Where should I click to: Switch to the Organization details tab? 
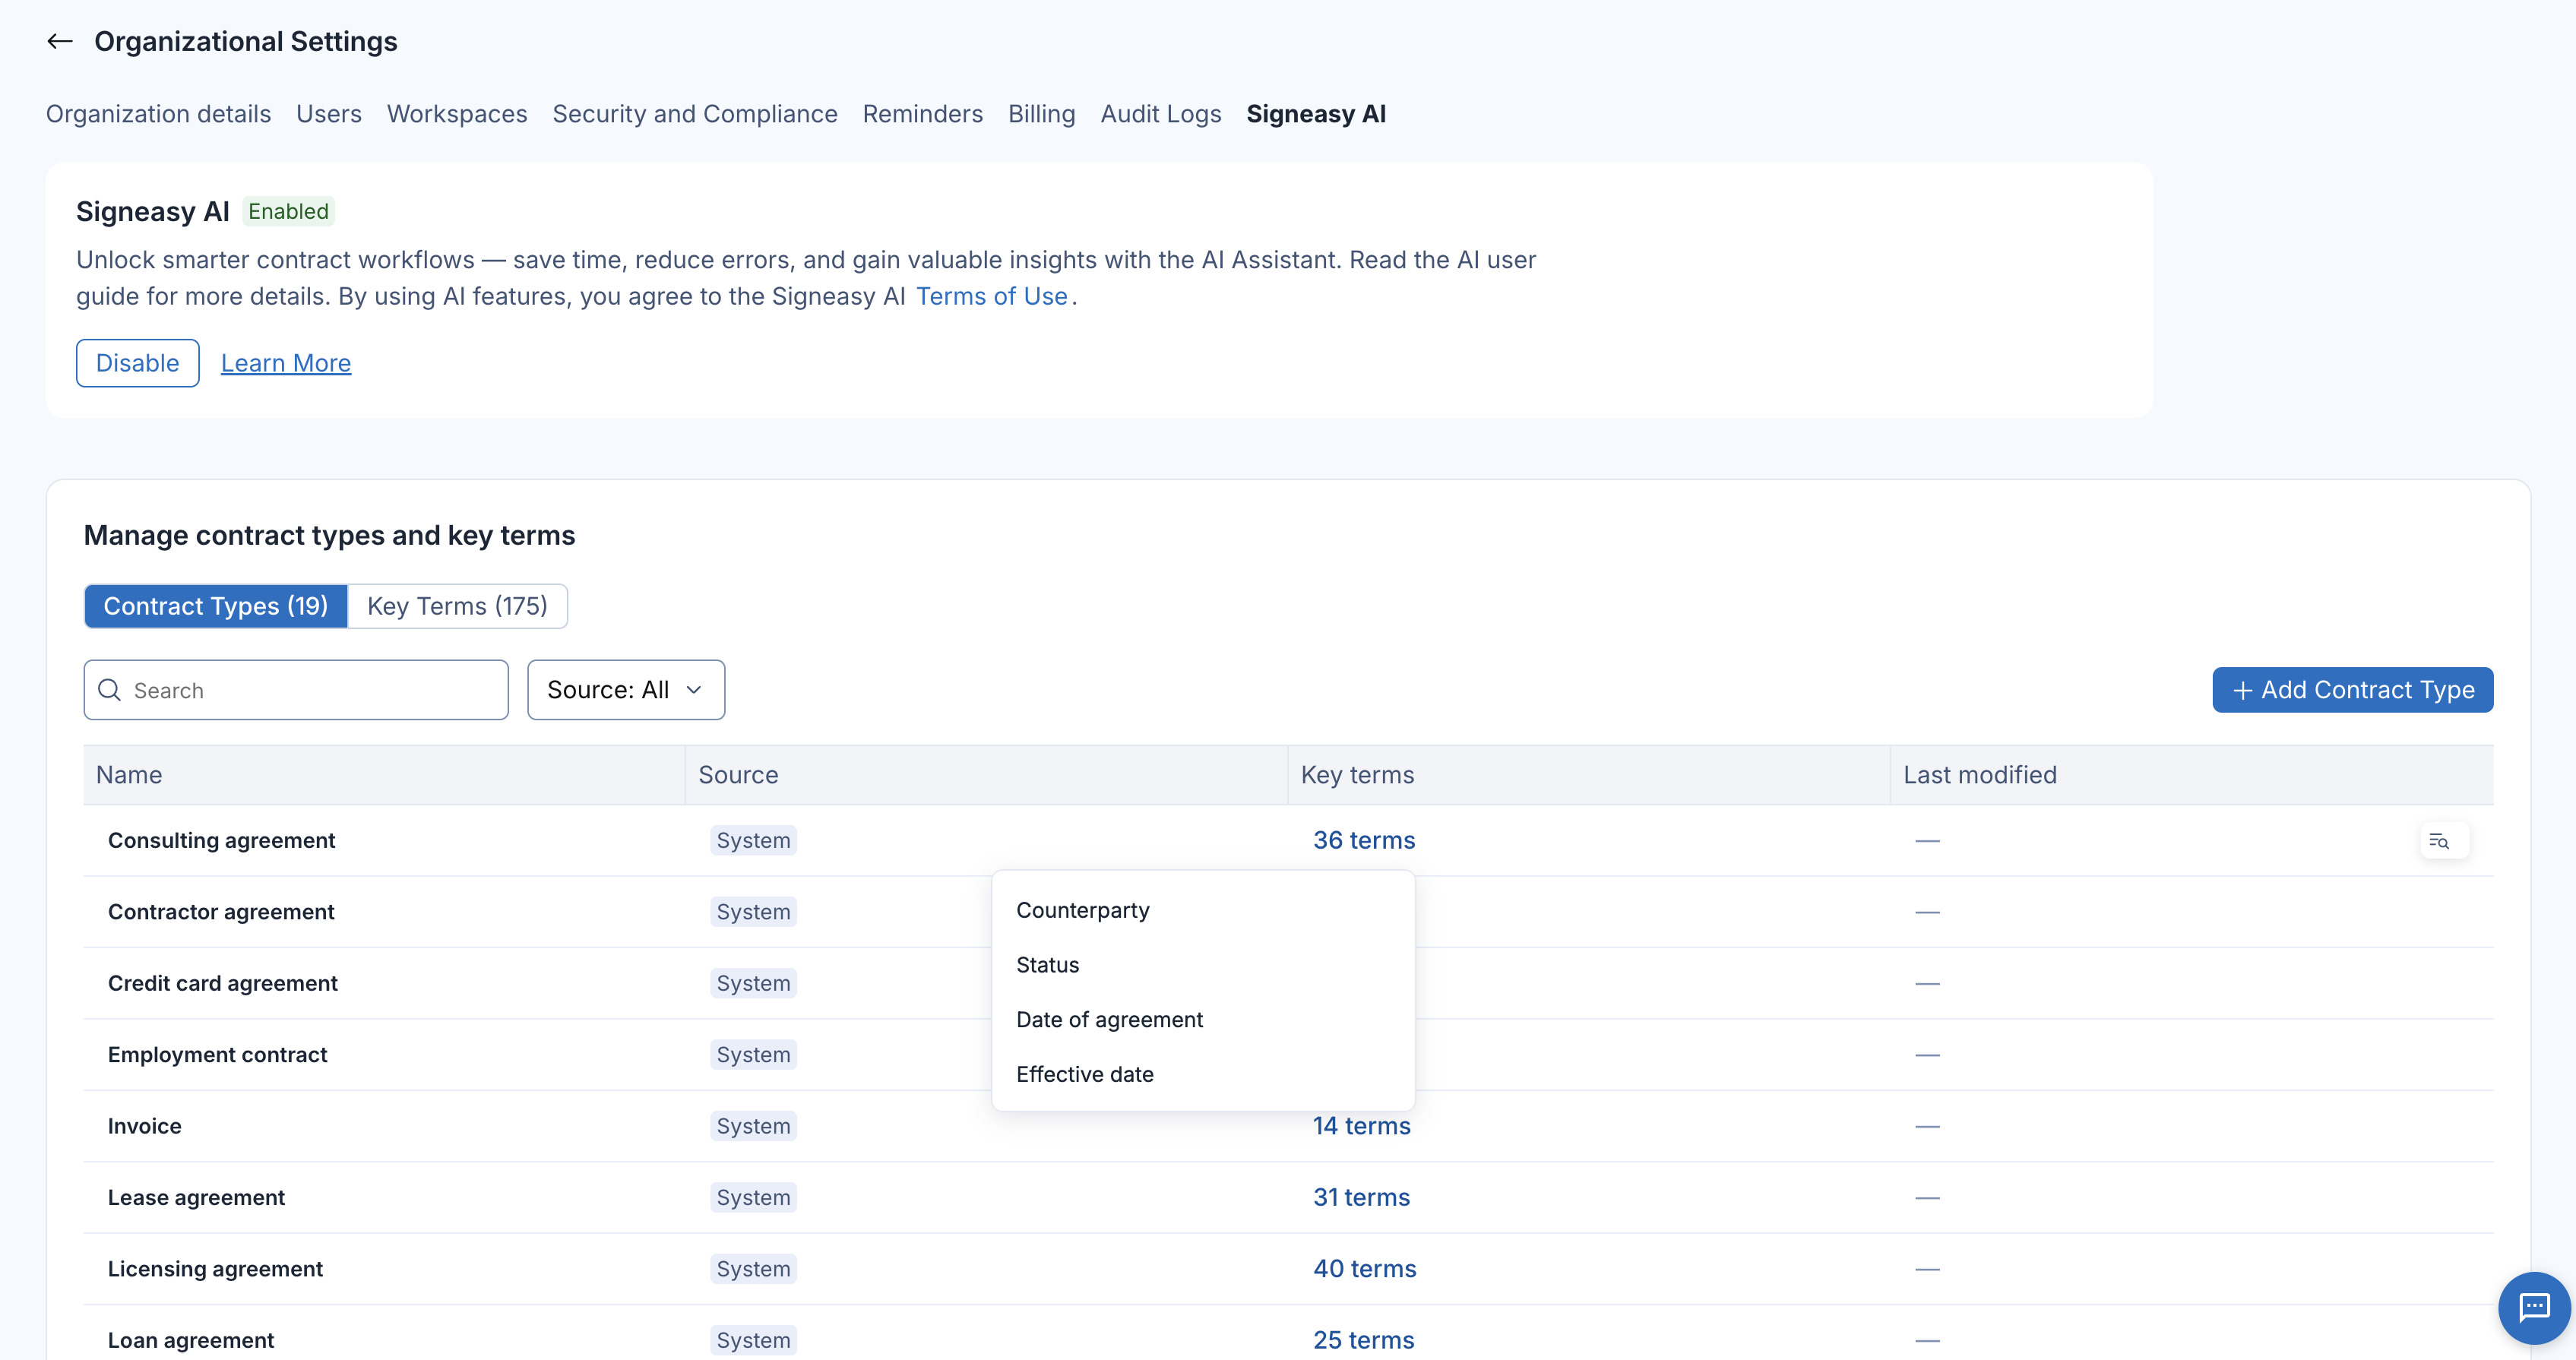click(158, 114)
